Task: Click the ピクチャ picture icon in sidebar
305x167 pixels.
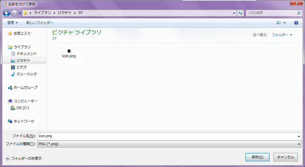Action: tap(13, 61)
